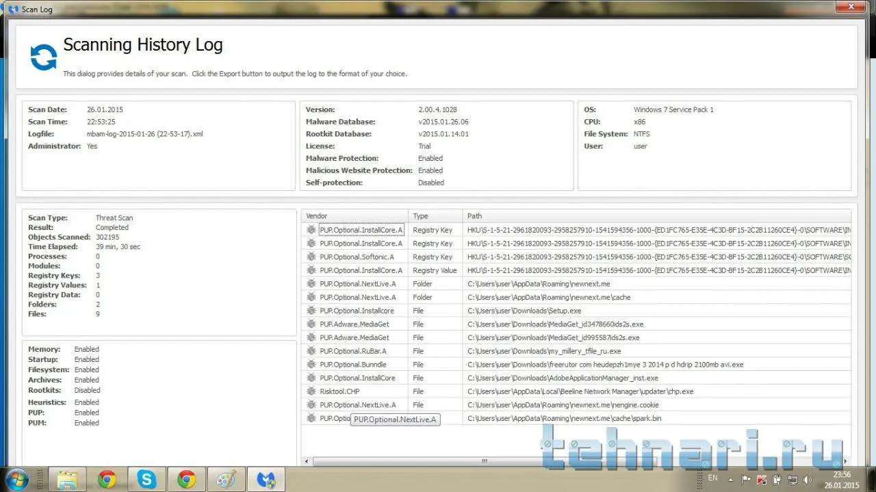Click the Self-protection Disabled value

click(x=431, y=183)
